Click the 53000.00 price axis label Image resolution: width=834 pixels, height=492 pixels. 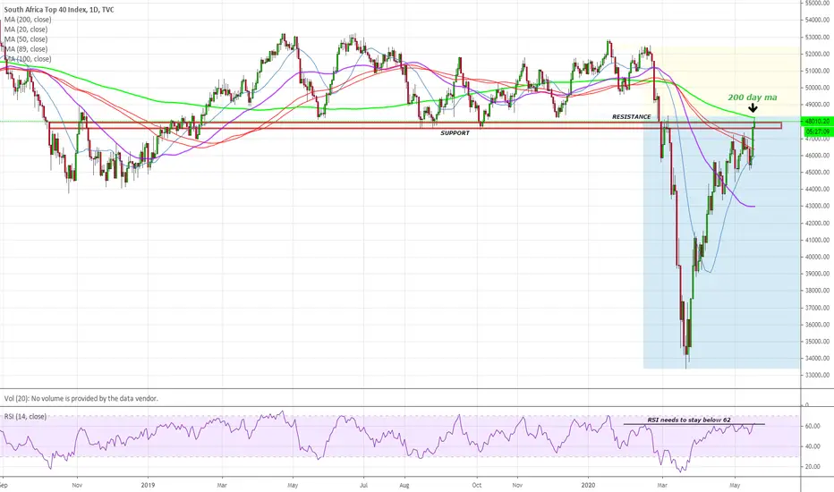pyautogui.click(x=818, y=38)
